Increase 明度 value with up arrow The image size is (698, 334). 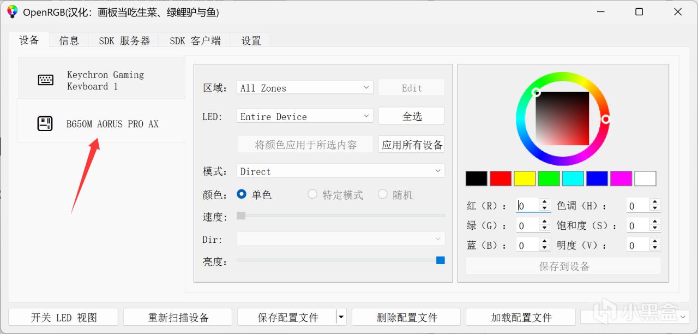coord(655,242)
